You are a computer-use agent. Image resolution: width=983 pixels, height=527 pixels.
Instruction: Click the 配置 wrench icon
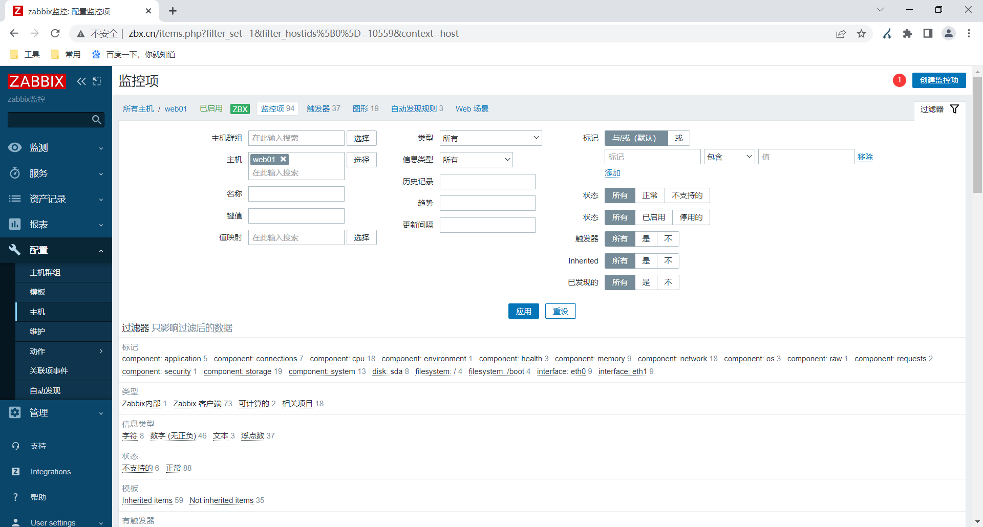click(15, 250)
